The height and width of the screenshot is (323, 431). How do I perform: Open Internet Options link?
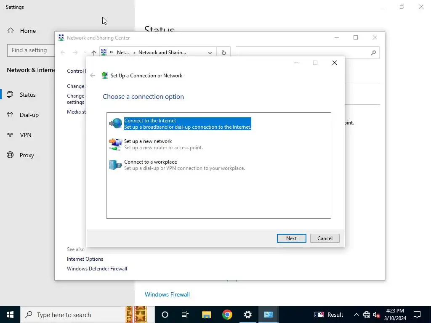click(x=85, y=259)
